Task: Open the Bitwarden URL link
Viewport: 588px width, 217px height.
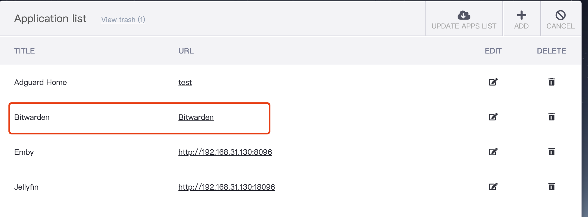Action: click(196, 118)
